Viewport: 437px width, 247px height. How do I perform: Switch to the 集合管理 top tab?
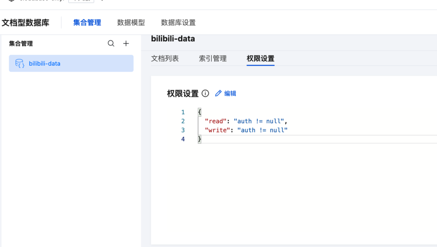click(87, 23)
